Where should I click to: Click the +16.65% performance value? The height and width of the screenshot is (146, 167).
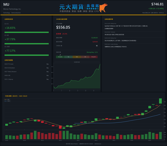coord(10,28)
